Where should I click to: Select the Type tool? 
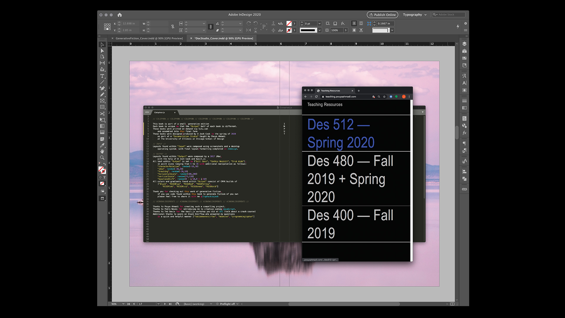[102, 76]
